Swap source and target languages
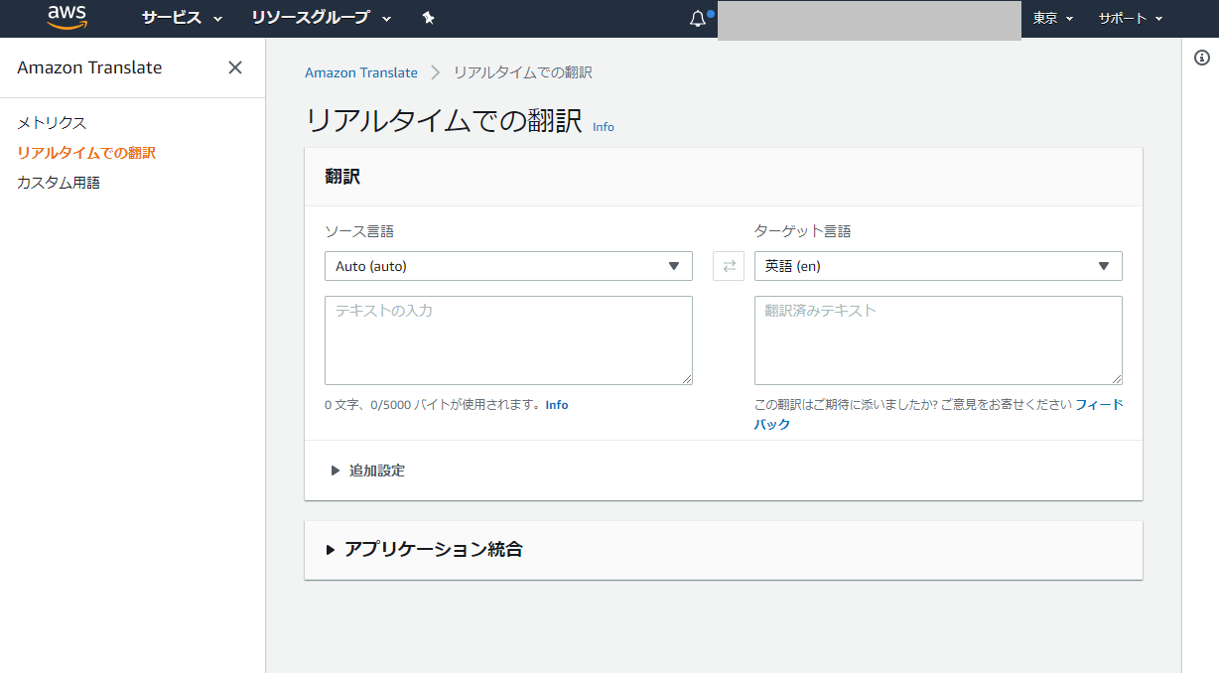The width and height of the screenshot is (1219, 673). click(728, 265)
